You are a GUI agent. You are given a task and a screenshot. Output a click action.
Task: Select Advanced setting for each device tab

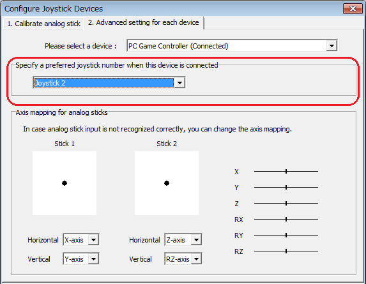pos(143,22)
